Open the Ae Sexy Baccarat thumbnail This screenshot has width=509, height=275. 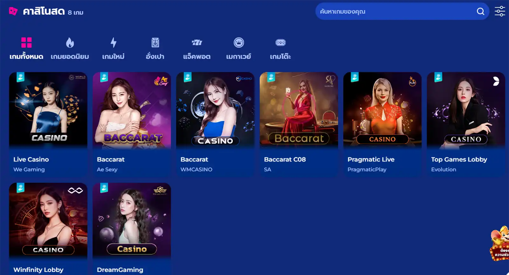132,110
